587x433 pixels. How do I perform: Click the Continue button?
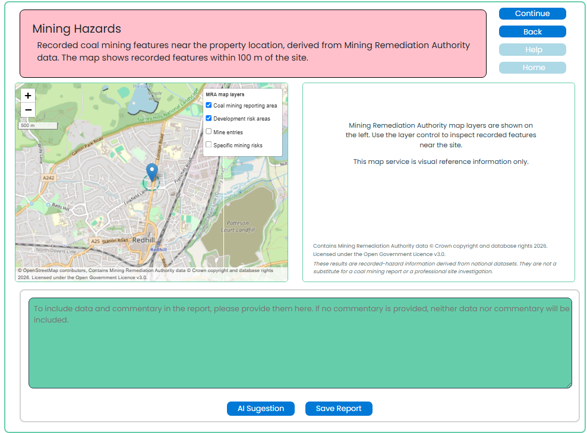click(532, 14)
